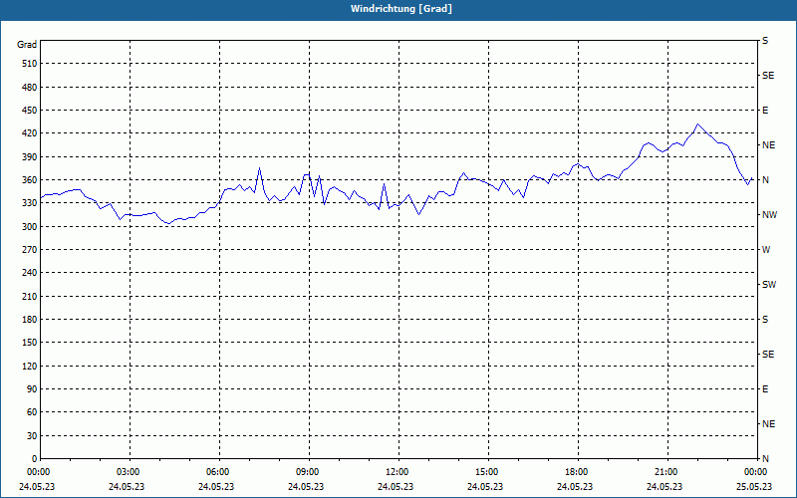The image size is (797, 498).
Task: Click the S compass label on the 180 gridline
Action: (765, 320)
